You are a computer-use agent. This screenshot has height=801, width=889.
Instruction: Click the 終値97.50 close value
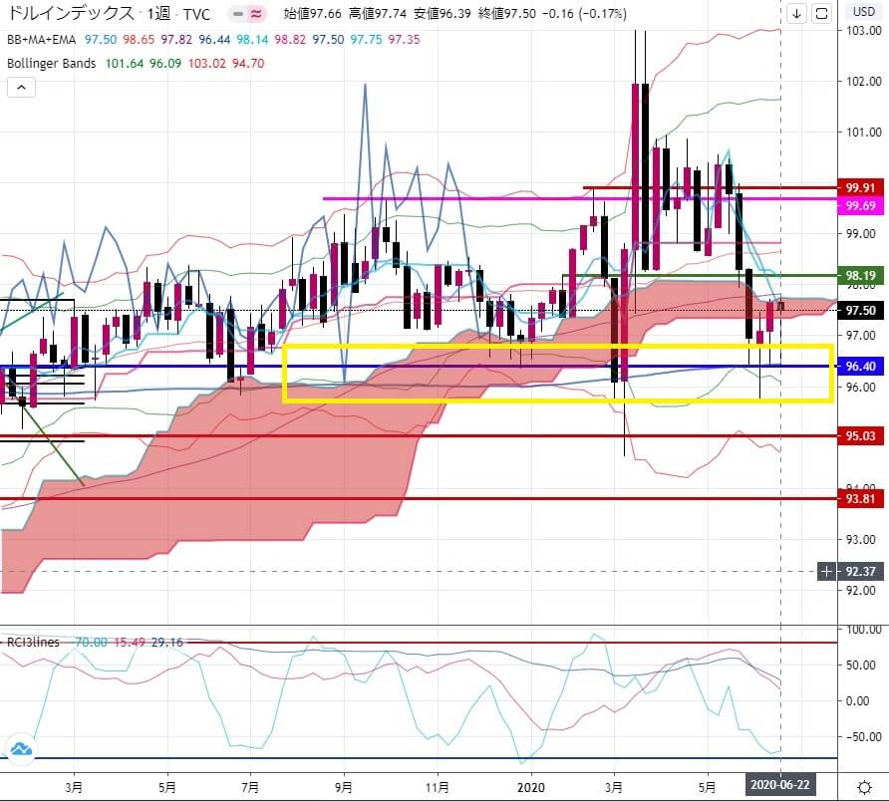[507, 14]
